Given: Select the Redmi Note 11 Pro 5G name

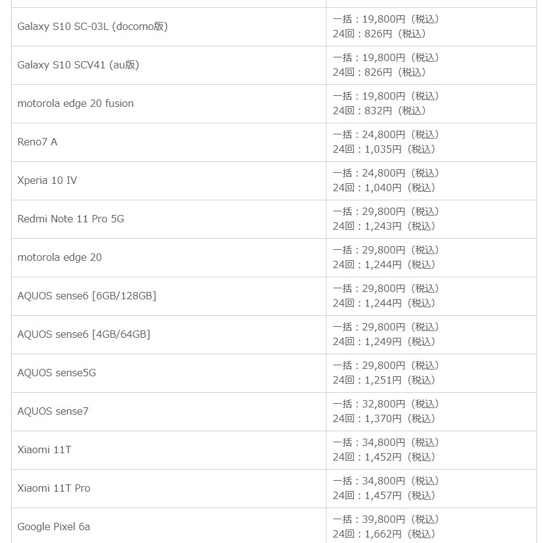Looking at the screenshot, I should [x=71, y=219].
